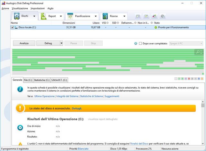206x151 pixels.
Task: Open the Report dropdown arrow
Action: 61,16
